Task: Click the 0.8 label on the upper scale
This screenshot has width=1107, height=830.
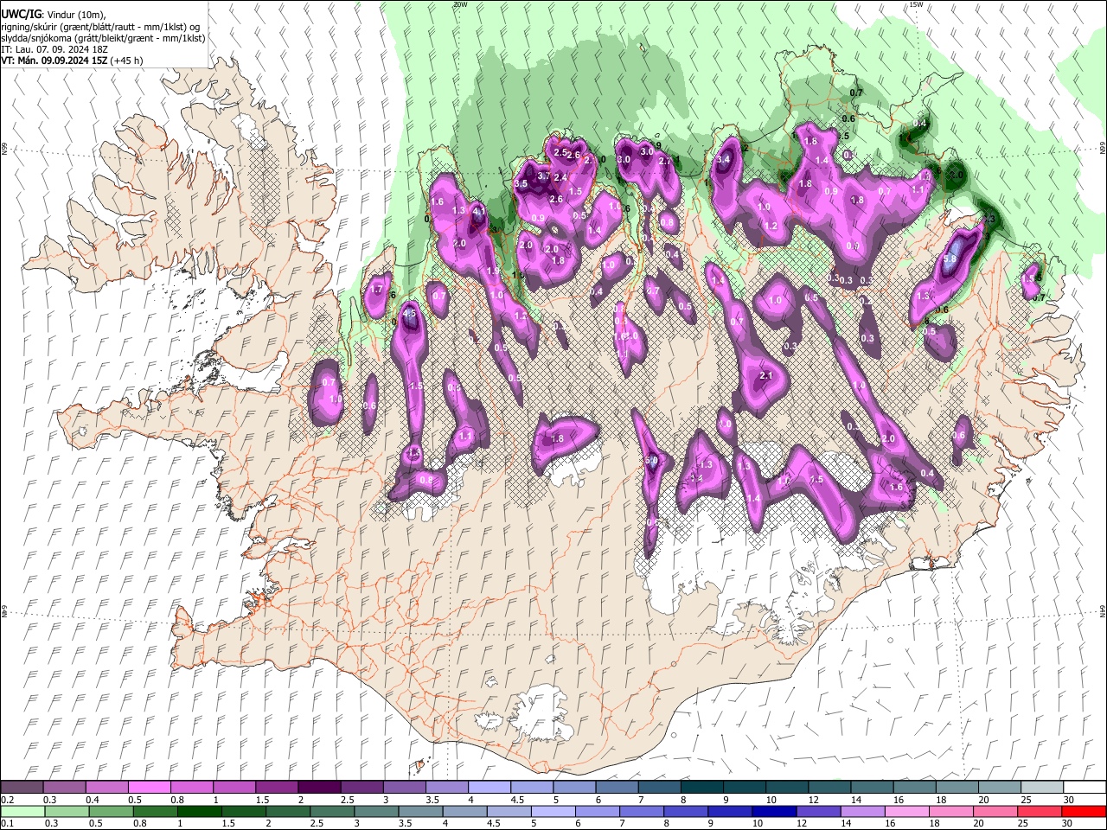Action: [x=177, y=800]
